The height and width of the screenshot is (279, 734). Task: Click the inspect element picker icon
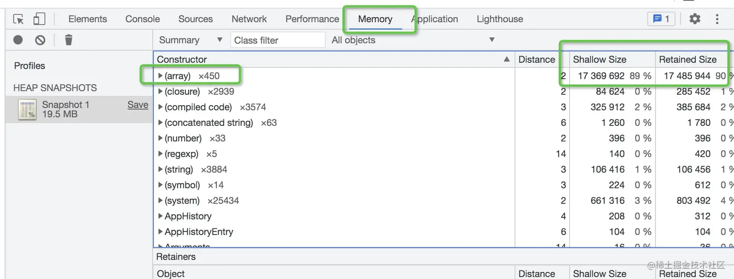[x=18, y=19]
